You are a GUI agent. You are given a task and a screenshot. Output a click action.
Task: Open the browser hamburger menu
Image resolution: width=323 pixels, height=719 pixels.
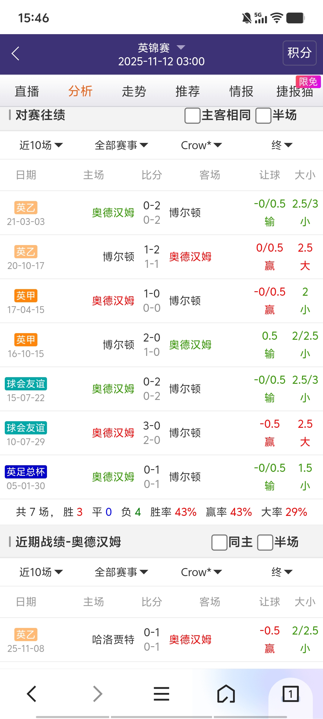coord(161,694)
